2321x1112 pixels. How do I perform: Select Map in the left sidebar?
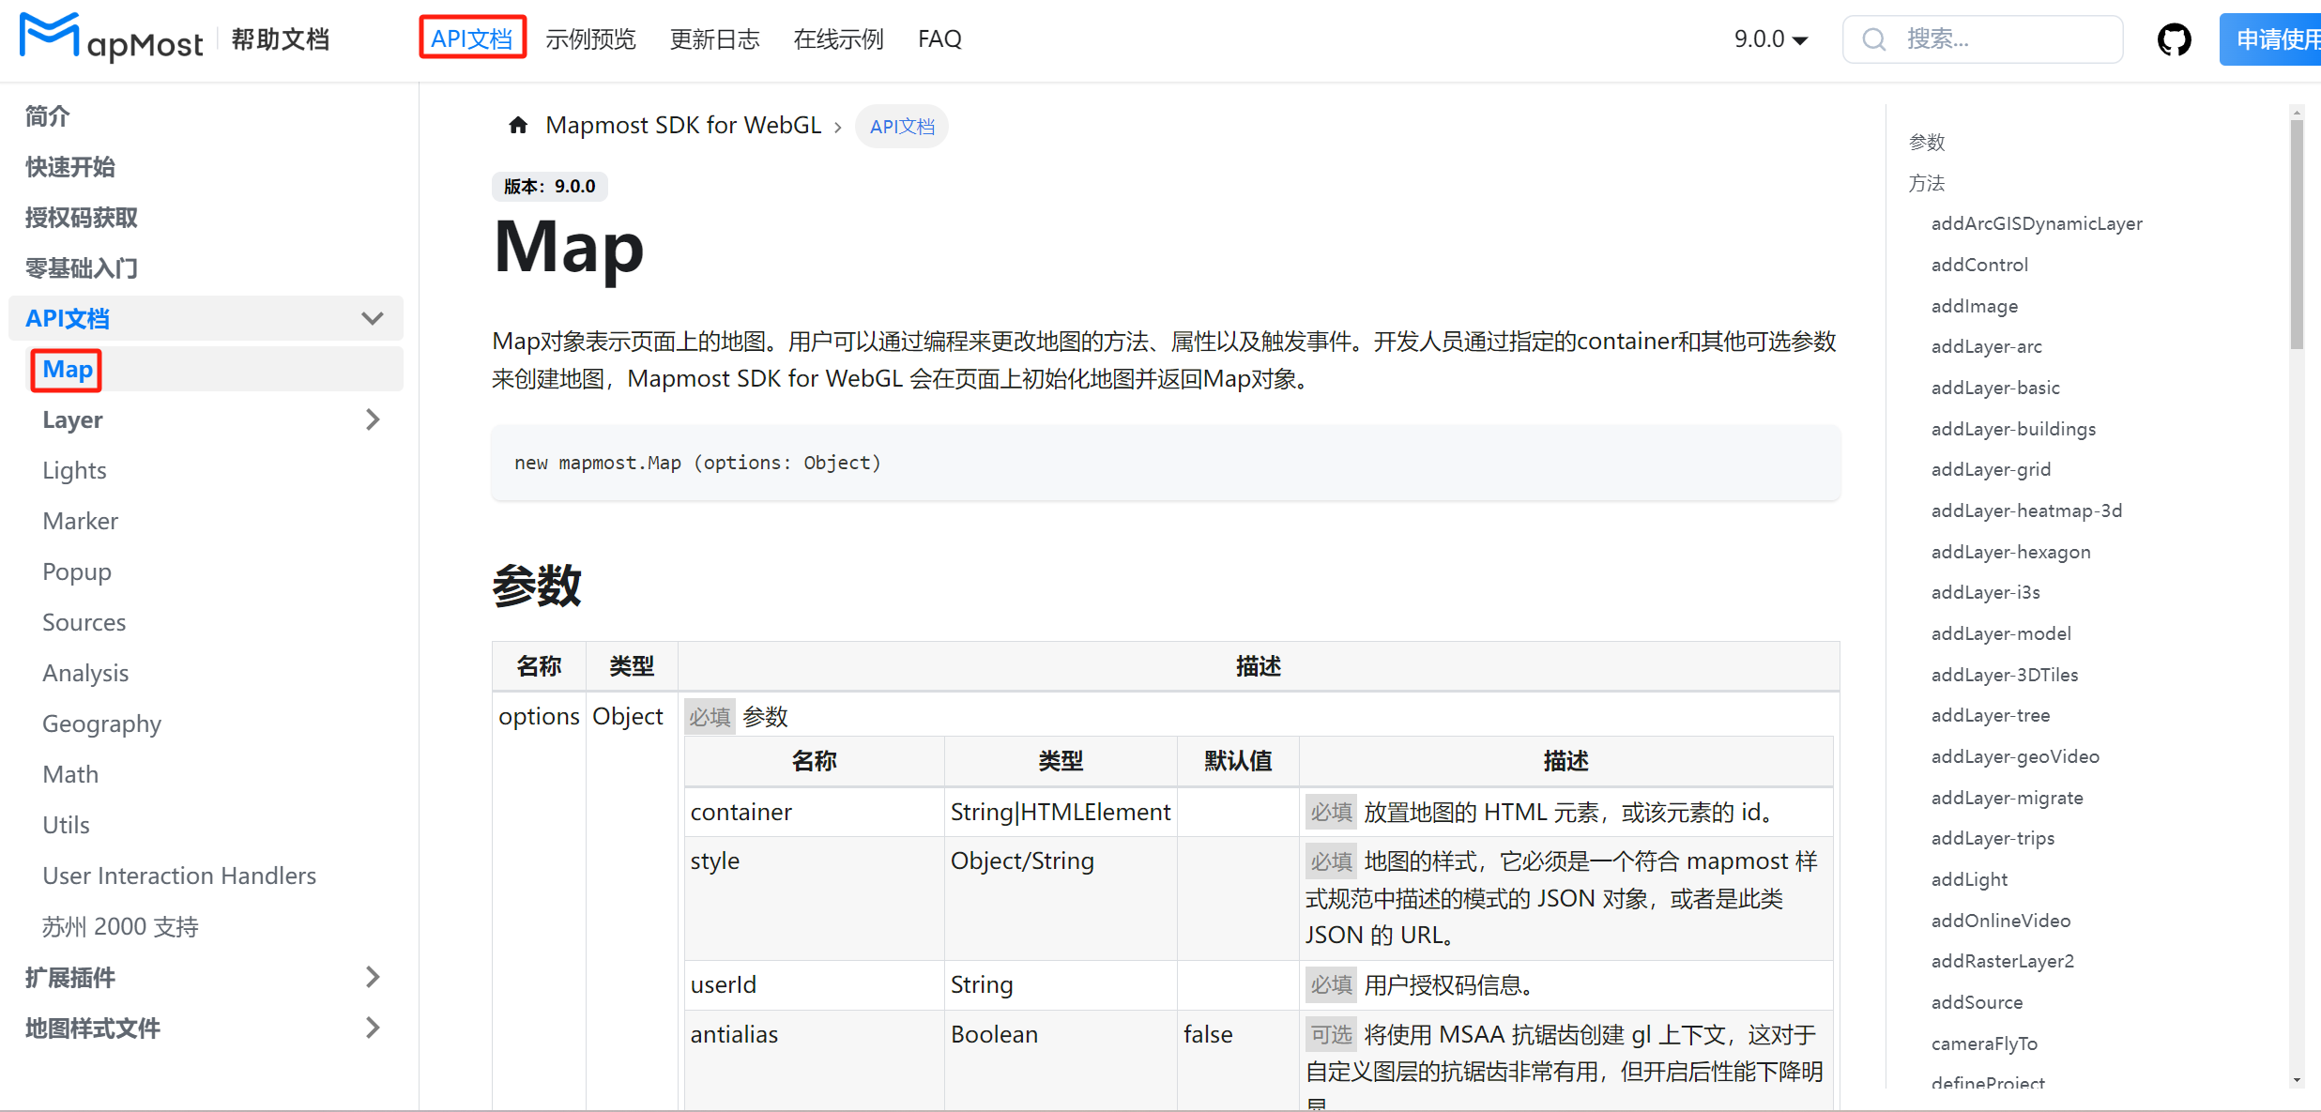tap(65, 369)
